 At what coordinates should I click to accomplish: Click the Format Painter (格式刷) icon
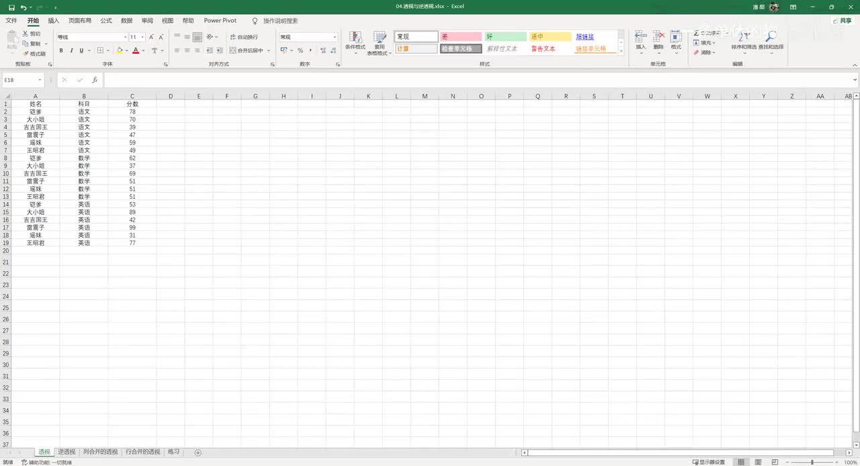click(x=26, y=54)
